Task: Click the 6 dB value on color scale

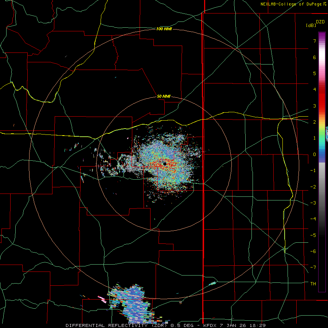Action: [x=315, y=57]
